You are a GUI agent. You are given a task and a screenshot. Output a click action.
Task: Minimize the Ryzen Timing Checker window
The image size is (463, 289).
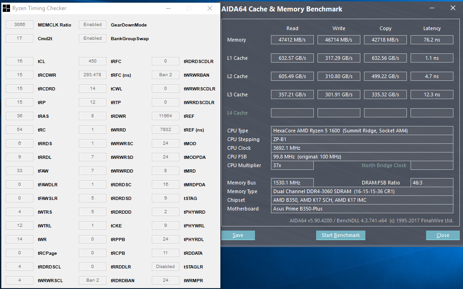point(168,8)
